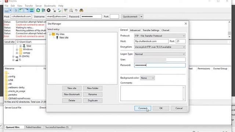Toggle processing of the transfer queue

coord(43,10)
